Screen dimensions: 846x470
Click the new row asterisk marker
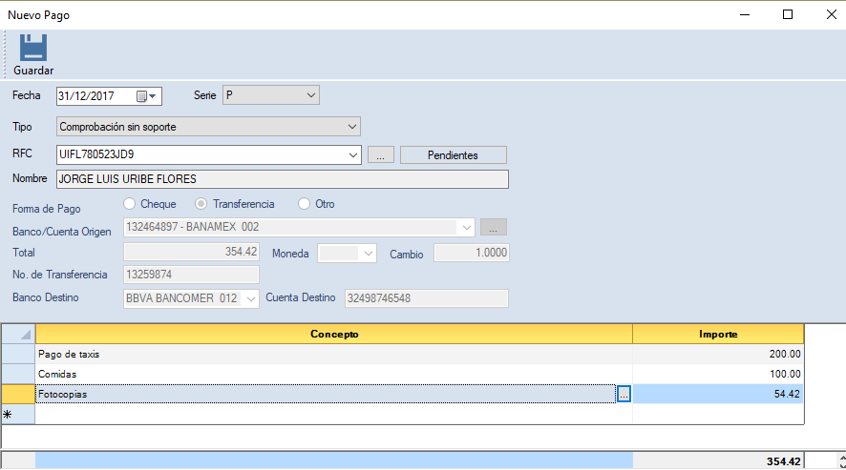10,415
